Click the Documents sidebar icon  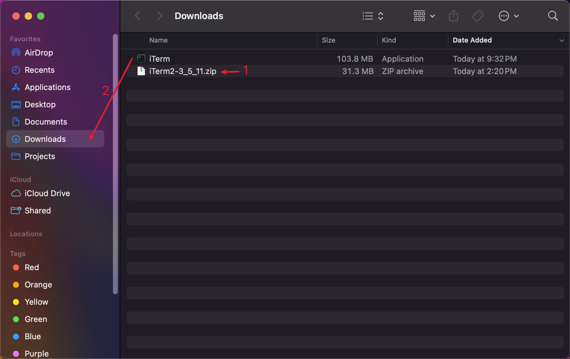pyautogui.click(x=16, y=122)
